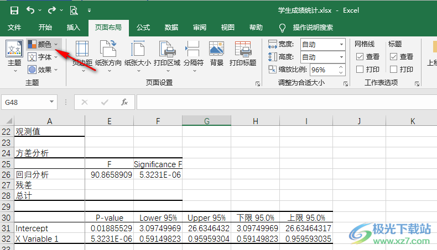
Task: Click cell with 观测值
Action: (x=49, y=131)
